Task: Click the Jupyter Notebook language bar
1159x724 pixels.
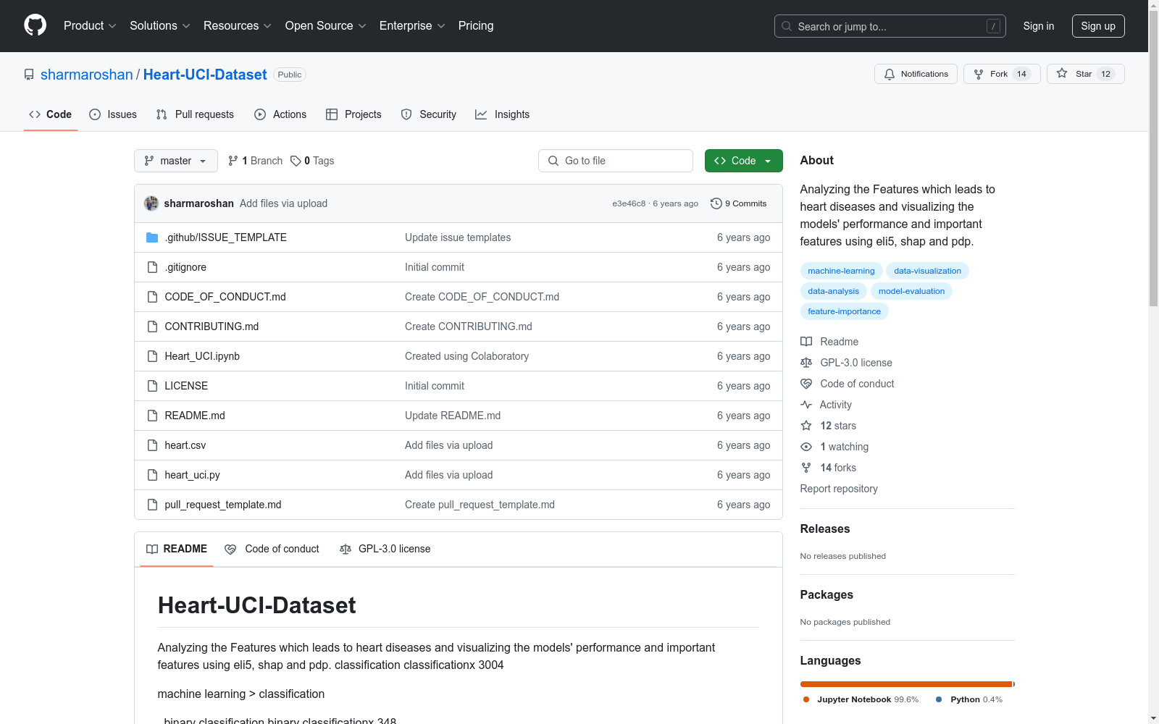Action: (x=906, y=684)
